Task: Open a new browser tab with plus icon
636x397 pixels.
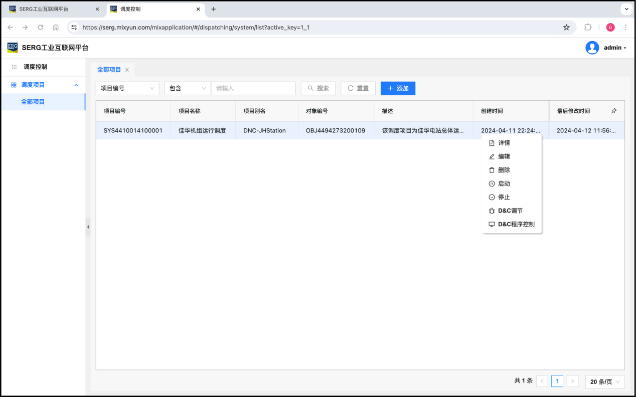Action: coord(214,10)
